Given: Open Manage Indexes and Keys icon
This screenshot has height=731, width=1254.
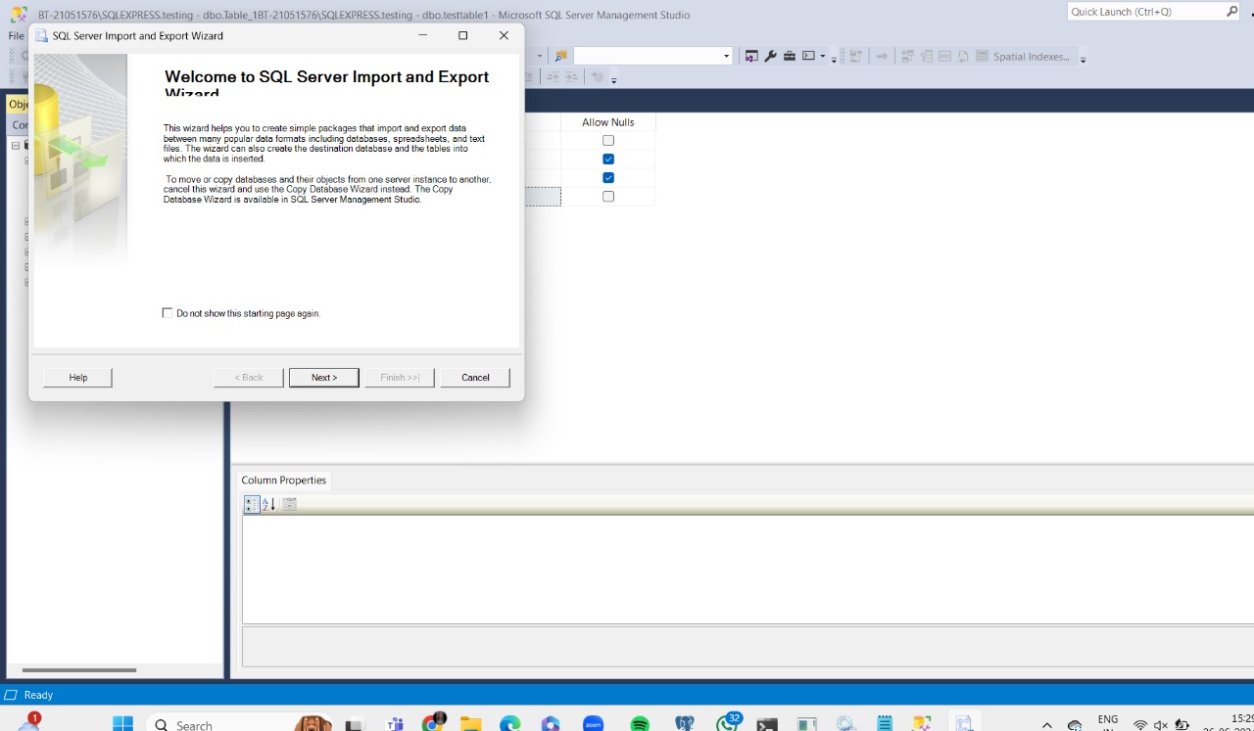Looking at the screenshot, I should tap(926, 56).
